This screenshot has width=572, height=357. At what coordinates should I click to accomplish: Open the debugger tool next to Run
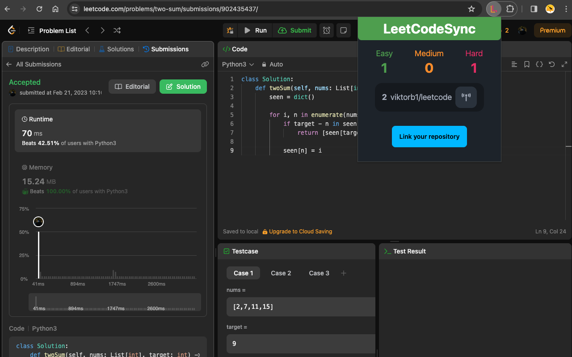[230, 30]
